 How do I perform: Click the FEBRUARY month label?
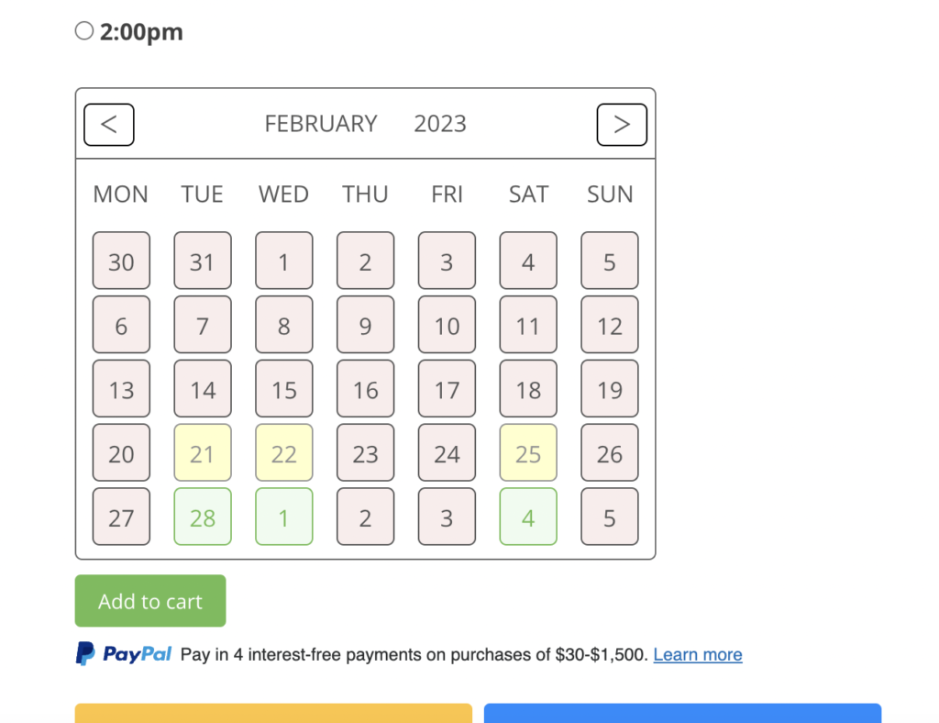(x=321, y=124)
